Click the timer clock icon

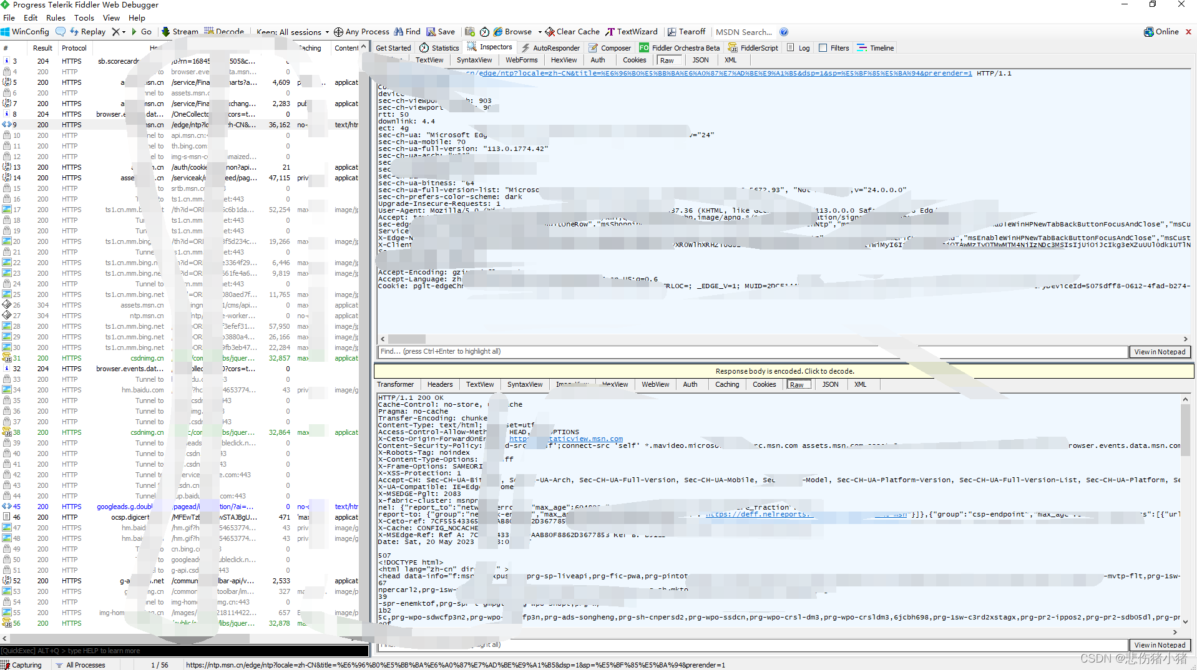(484, 32)
